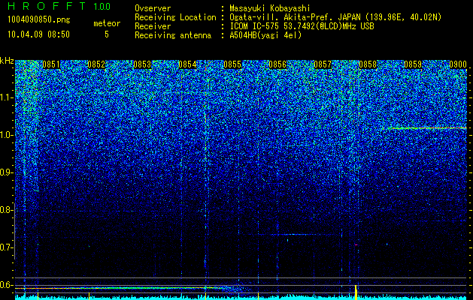Click the meteor count value 5

tap(107, 34)
